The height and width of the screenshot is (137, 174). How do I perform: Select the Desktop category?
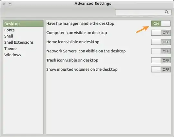tap(23, 24)
